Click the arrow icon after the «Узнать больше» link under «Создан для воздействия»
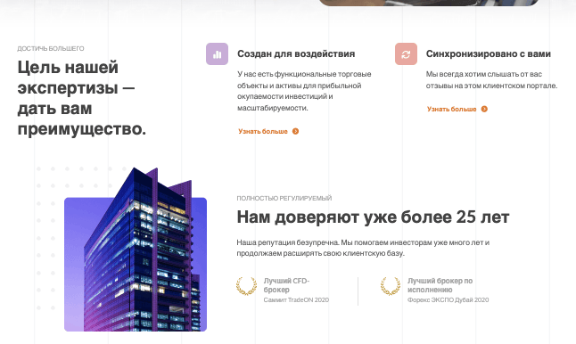Image resolution: width=576 pixels, height=344 pixels. 295,131
